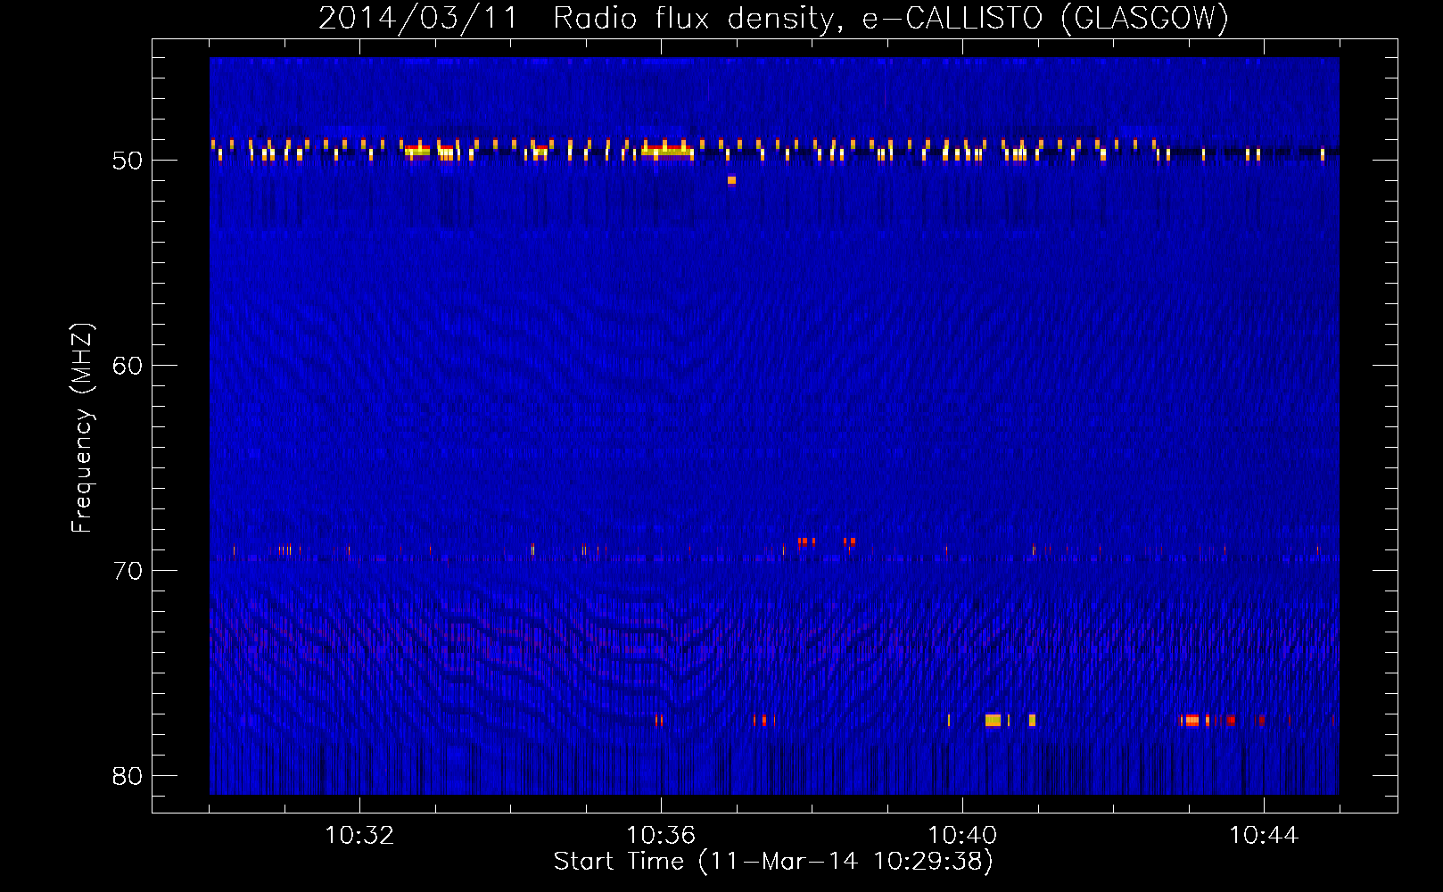
Task: Click the large yellow burst near 10:40 at 77 MHz
Action: coord(993,720)
